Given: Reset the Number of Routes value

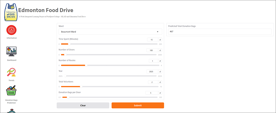Looking at the screenshot, I should (x=160, y=61).
